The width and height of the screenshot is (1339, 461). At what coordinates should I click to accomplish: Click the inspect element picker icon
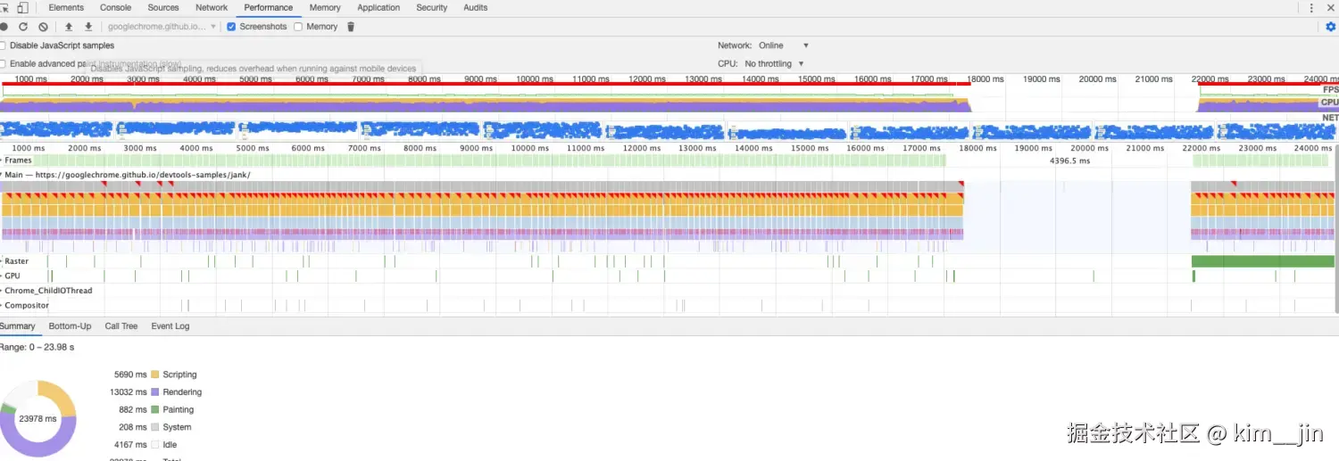[4, 8]
